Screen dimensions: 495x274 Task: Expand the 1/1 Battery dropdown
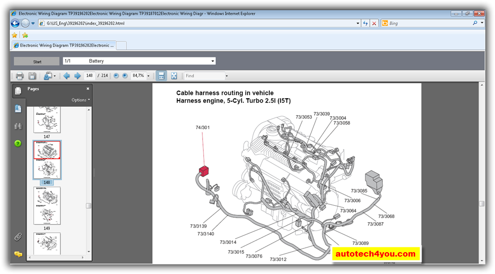tap(212, 61)
